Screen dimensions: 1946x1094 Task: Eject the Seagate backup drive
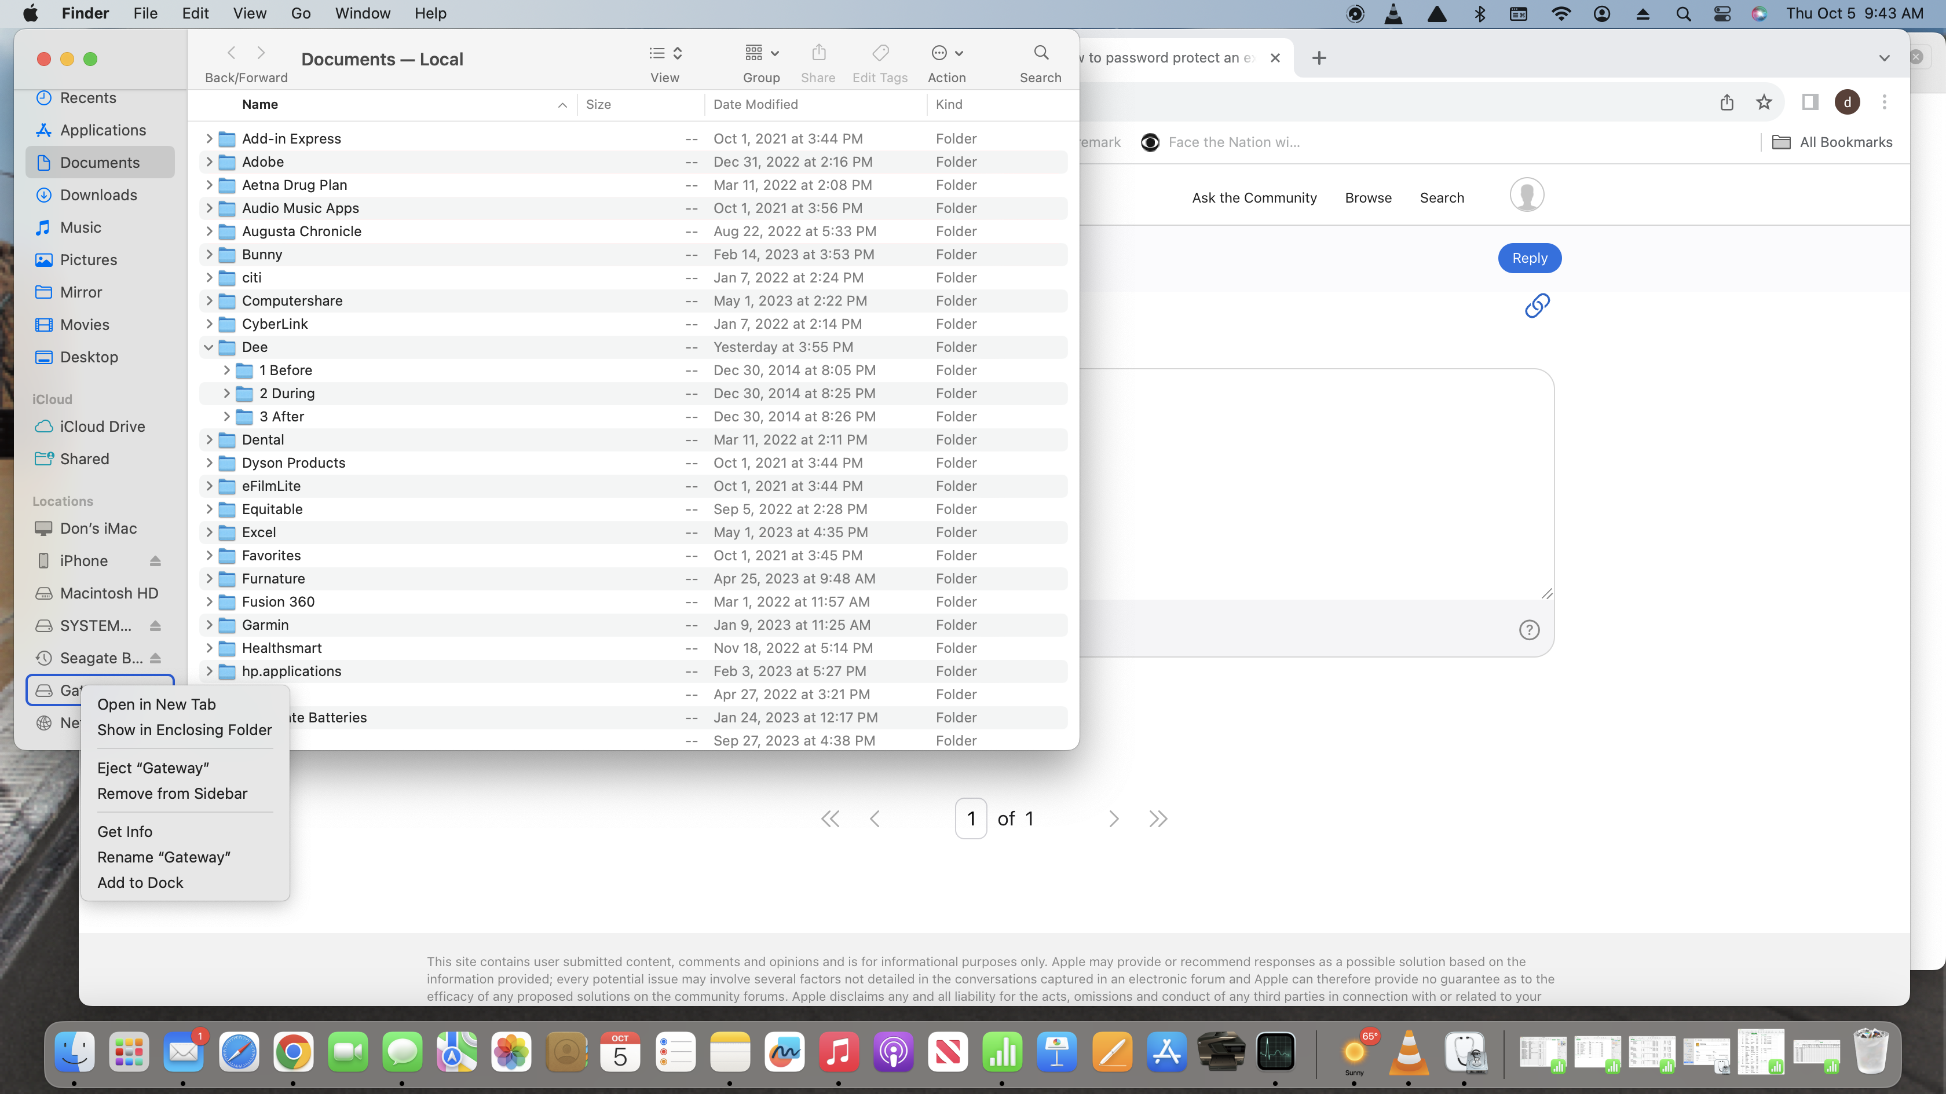(x=155, y=658)
